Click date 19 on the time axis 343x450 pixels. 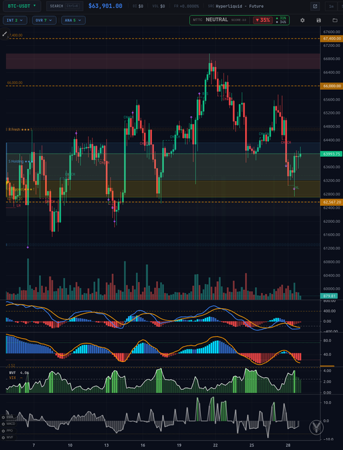179,445
